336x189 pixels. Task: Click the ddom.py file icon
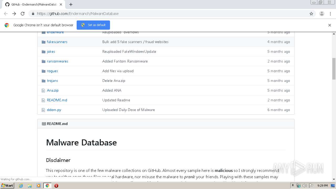pyautogui.click(x=44, y=110)
